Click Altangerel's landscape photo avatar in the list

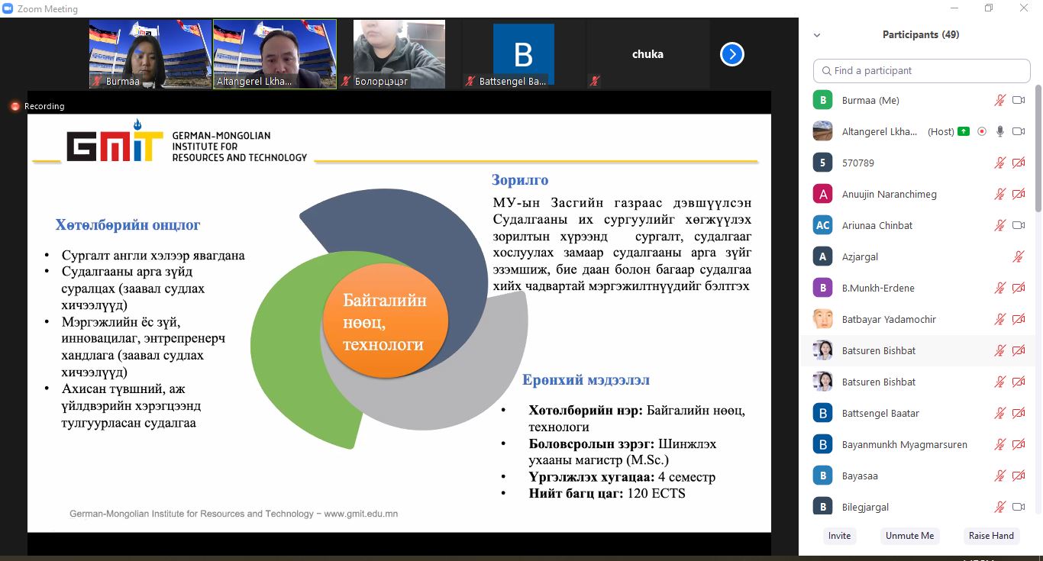point(822,131)
